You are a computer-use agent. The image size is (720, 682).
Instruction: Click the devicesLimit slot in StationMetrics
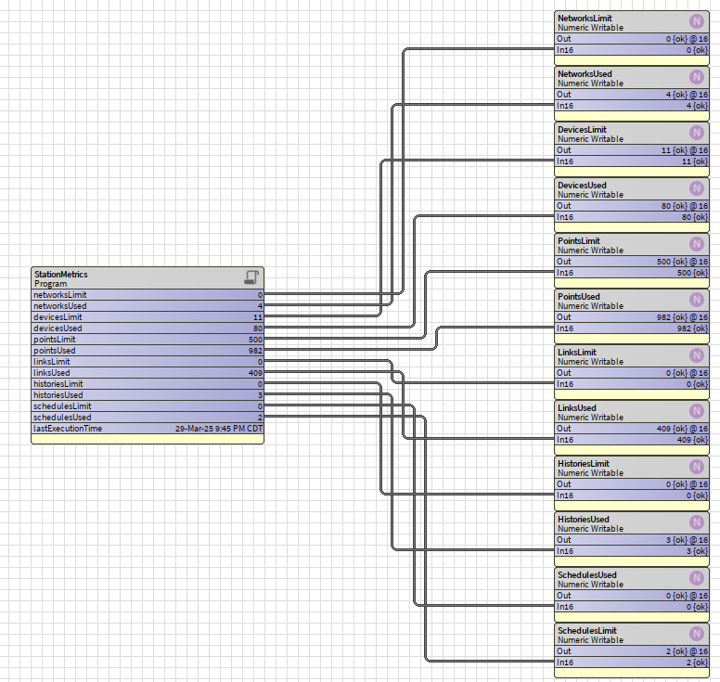[x=148, y=317]
